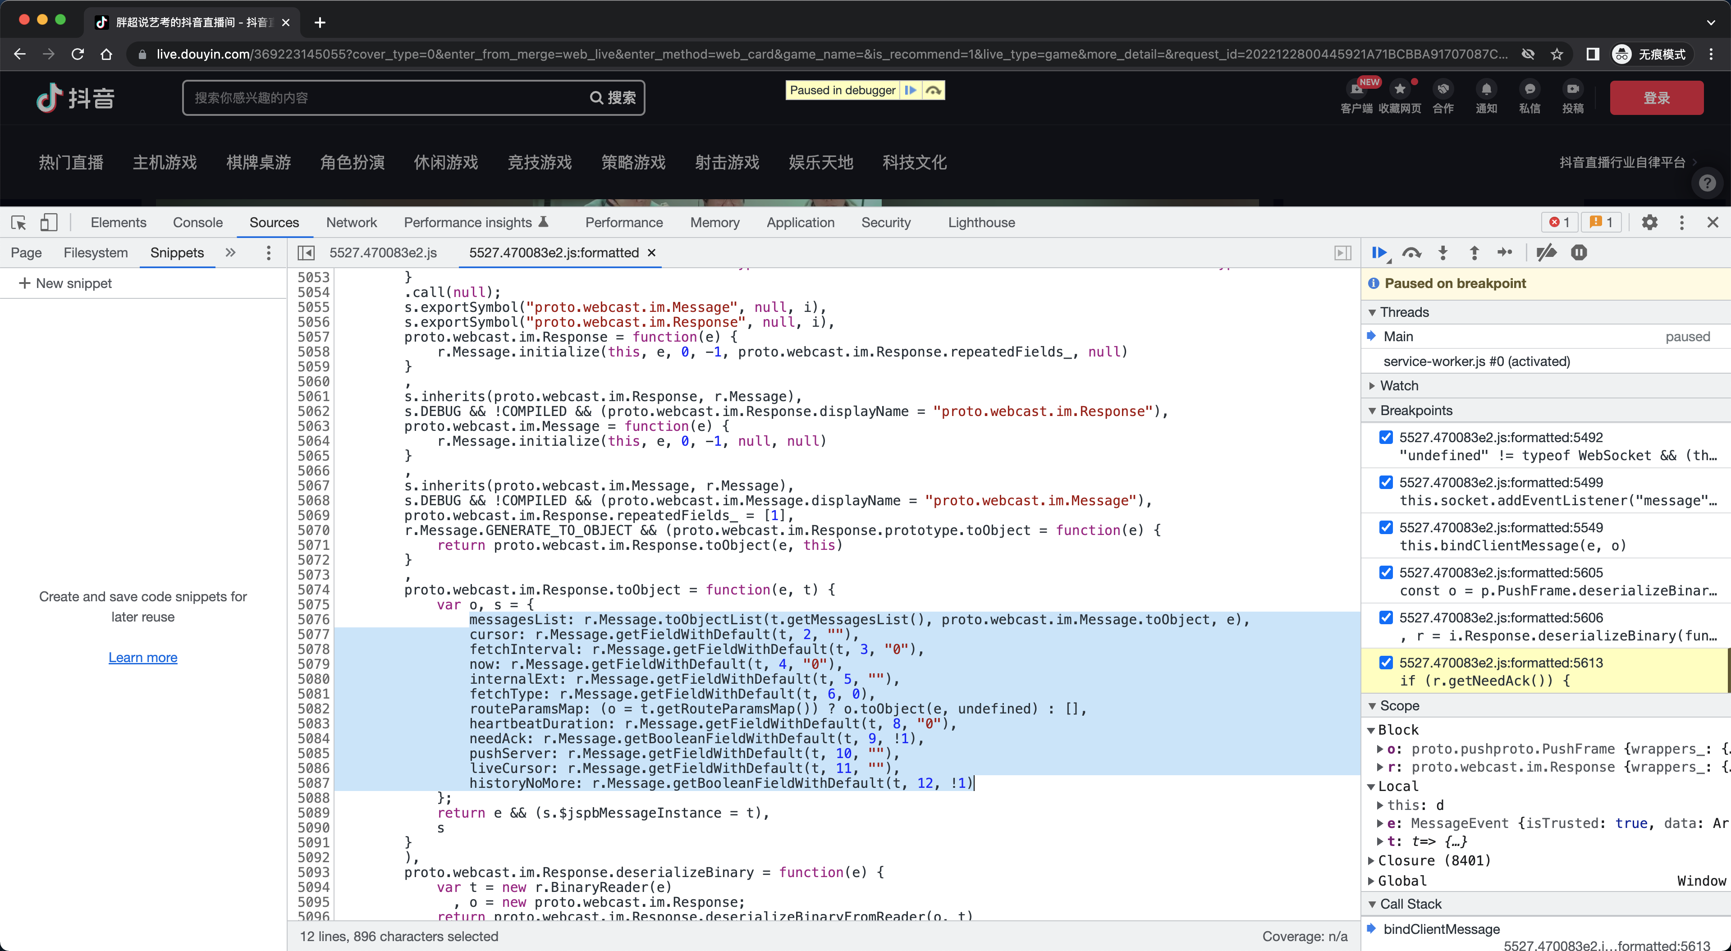Click the Douyin logo

pos(75,98)
